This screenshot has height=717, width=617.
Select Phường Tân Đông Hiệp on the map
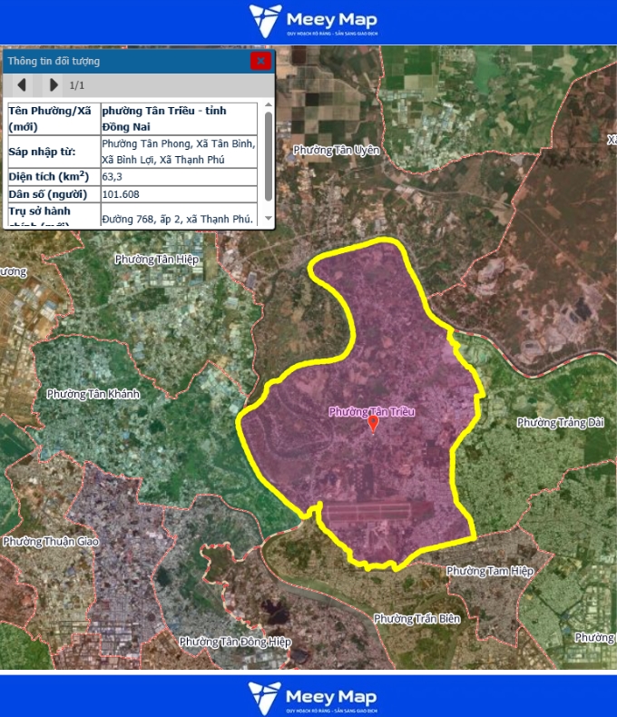(235, 641)
